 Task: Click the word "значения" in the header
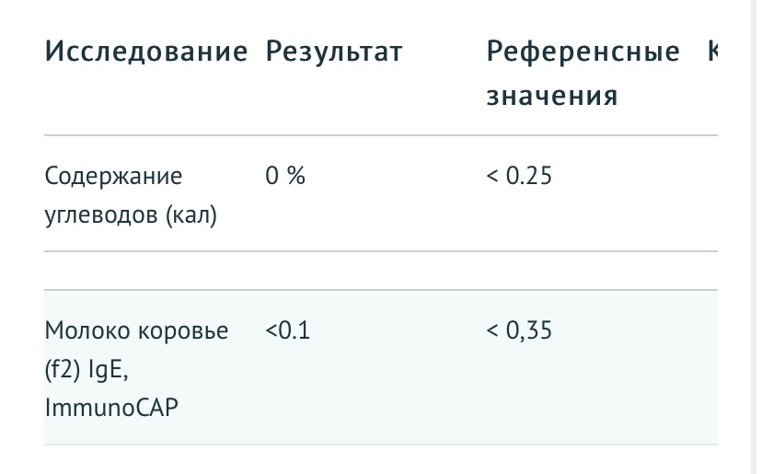pos(551,96)
